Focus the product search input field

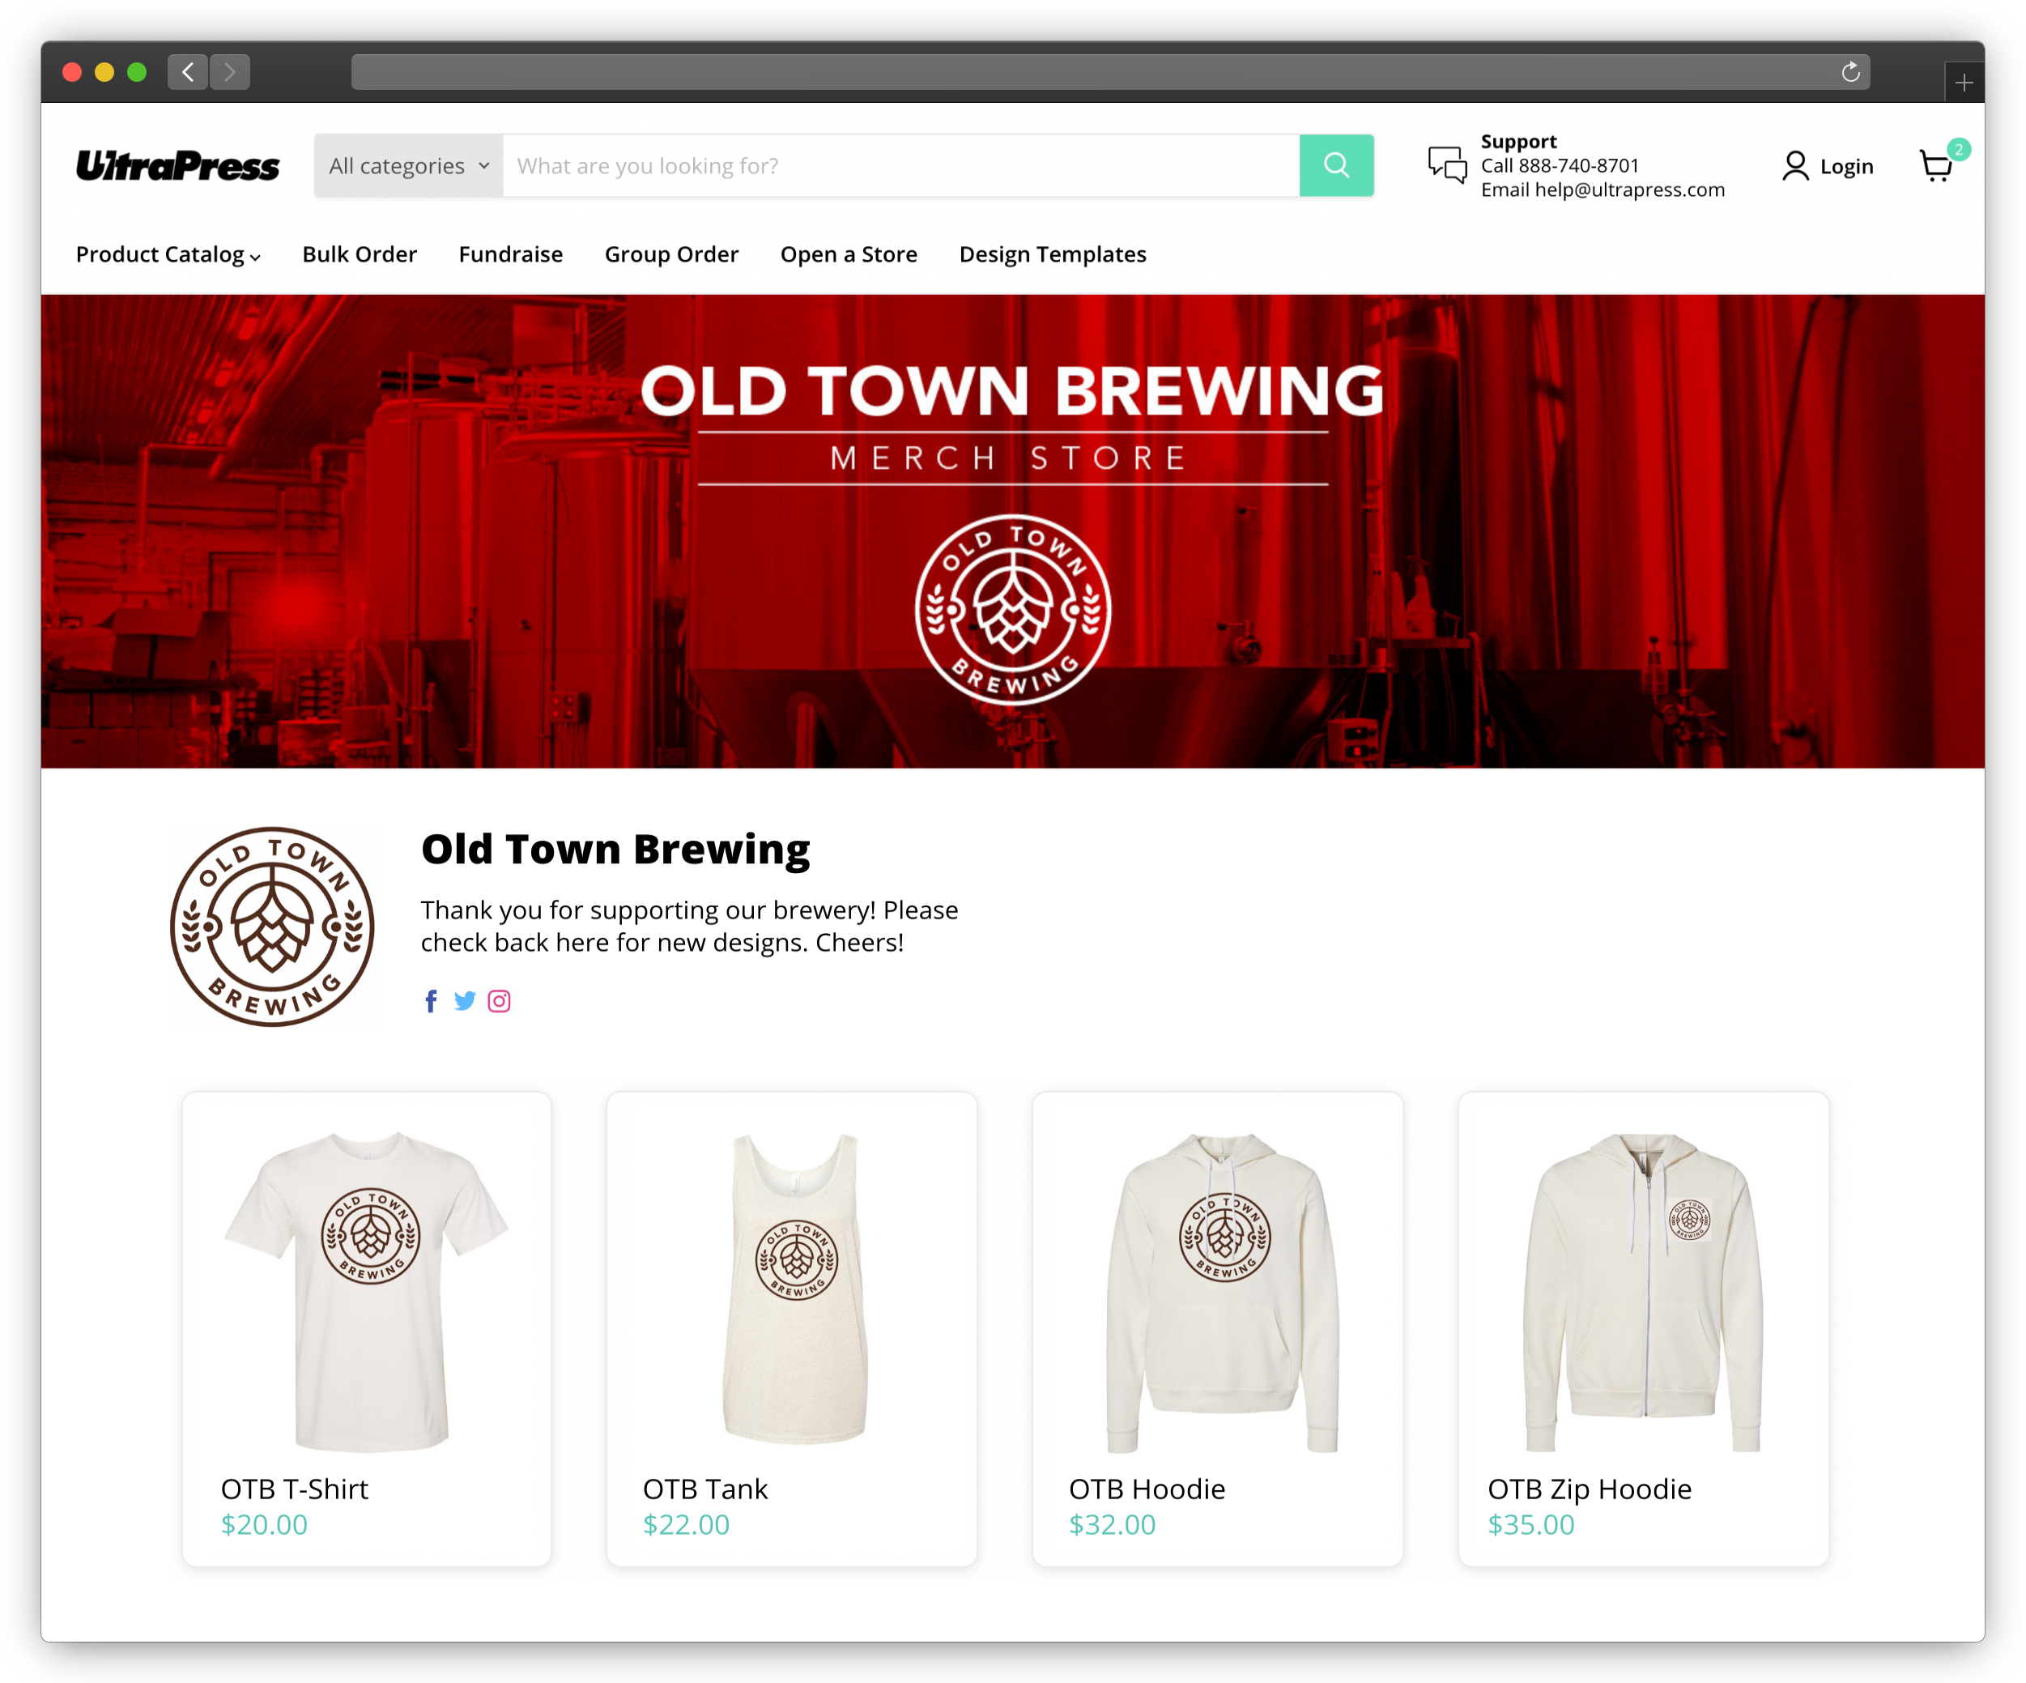[x=901, y=166]
